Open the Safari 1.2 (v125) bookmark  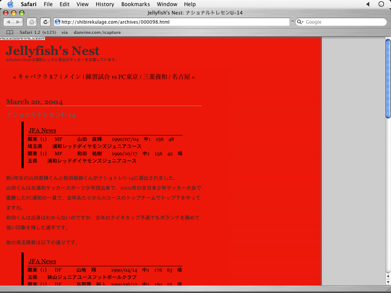point(38,32)
